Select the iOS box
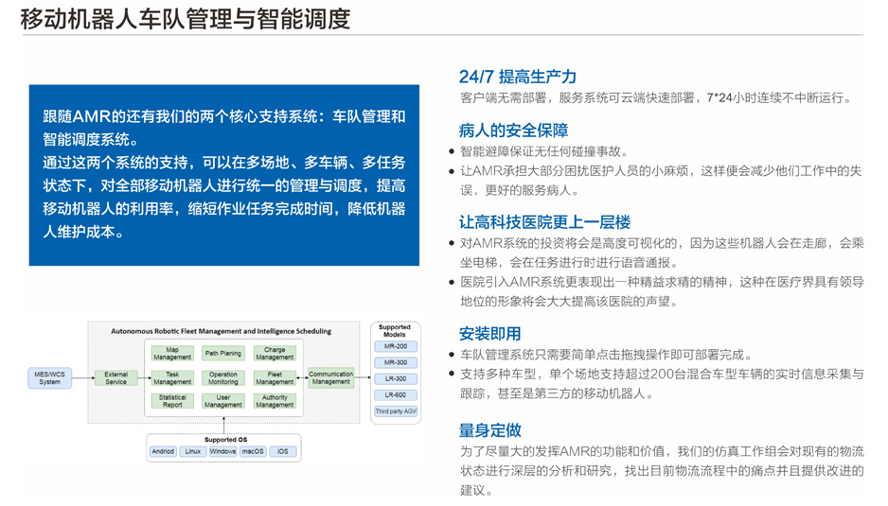The height and width of the screenshot is (506, 888). tap(283, 452)
